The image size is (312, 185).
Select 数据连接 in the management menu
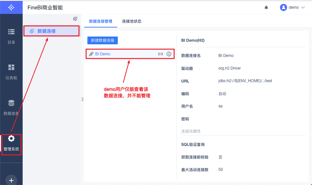pos(52,31)
